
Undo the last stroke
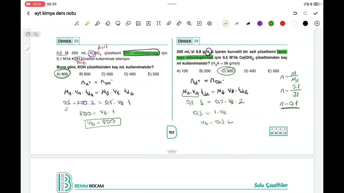tap(295, 13)
